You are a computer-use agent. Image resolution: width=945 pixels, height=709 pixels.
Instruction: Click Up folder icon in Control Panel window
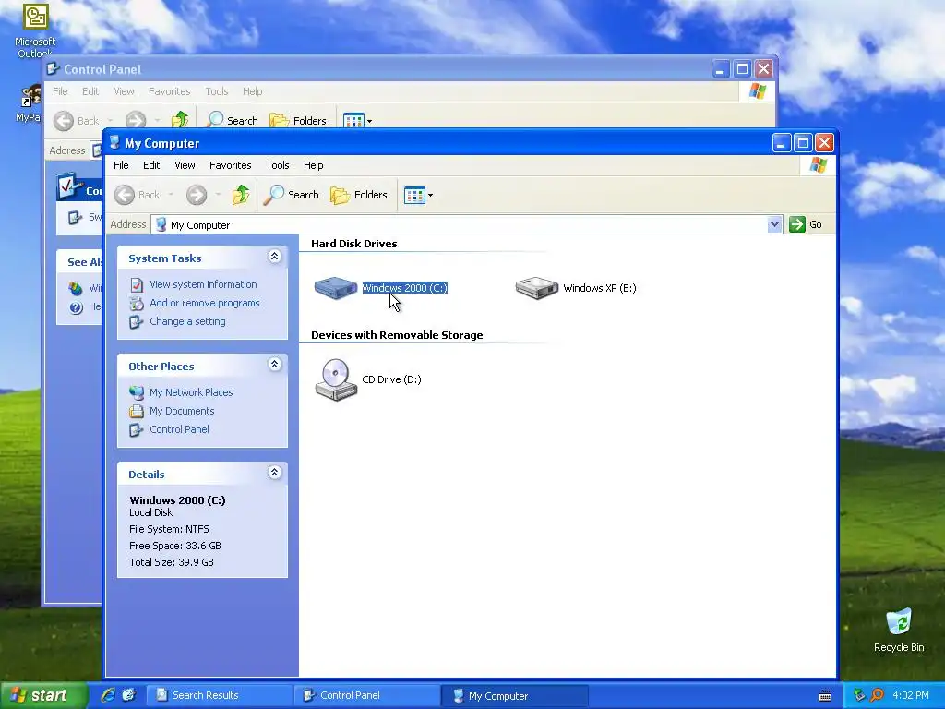180,119
